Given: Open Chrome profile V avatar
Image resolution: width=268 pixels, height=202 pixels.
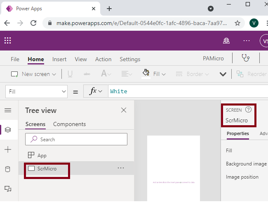Looking at the screenshot, I should [x=254, y=23].
